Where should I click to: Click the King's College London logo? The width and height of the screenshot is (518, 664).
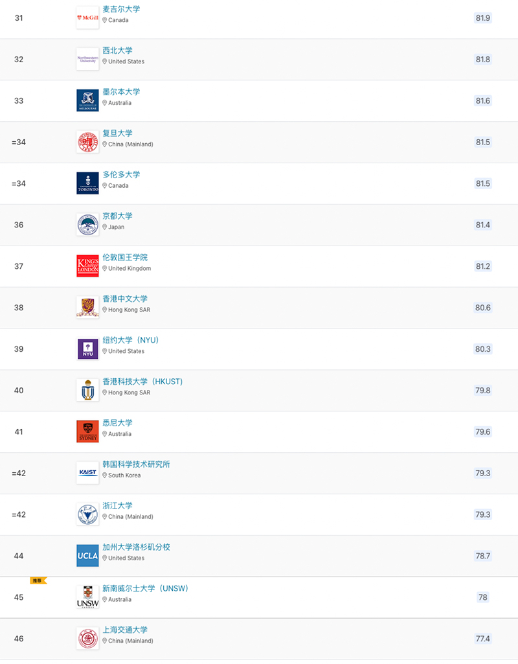click(x=87, y=266)
